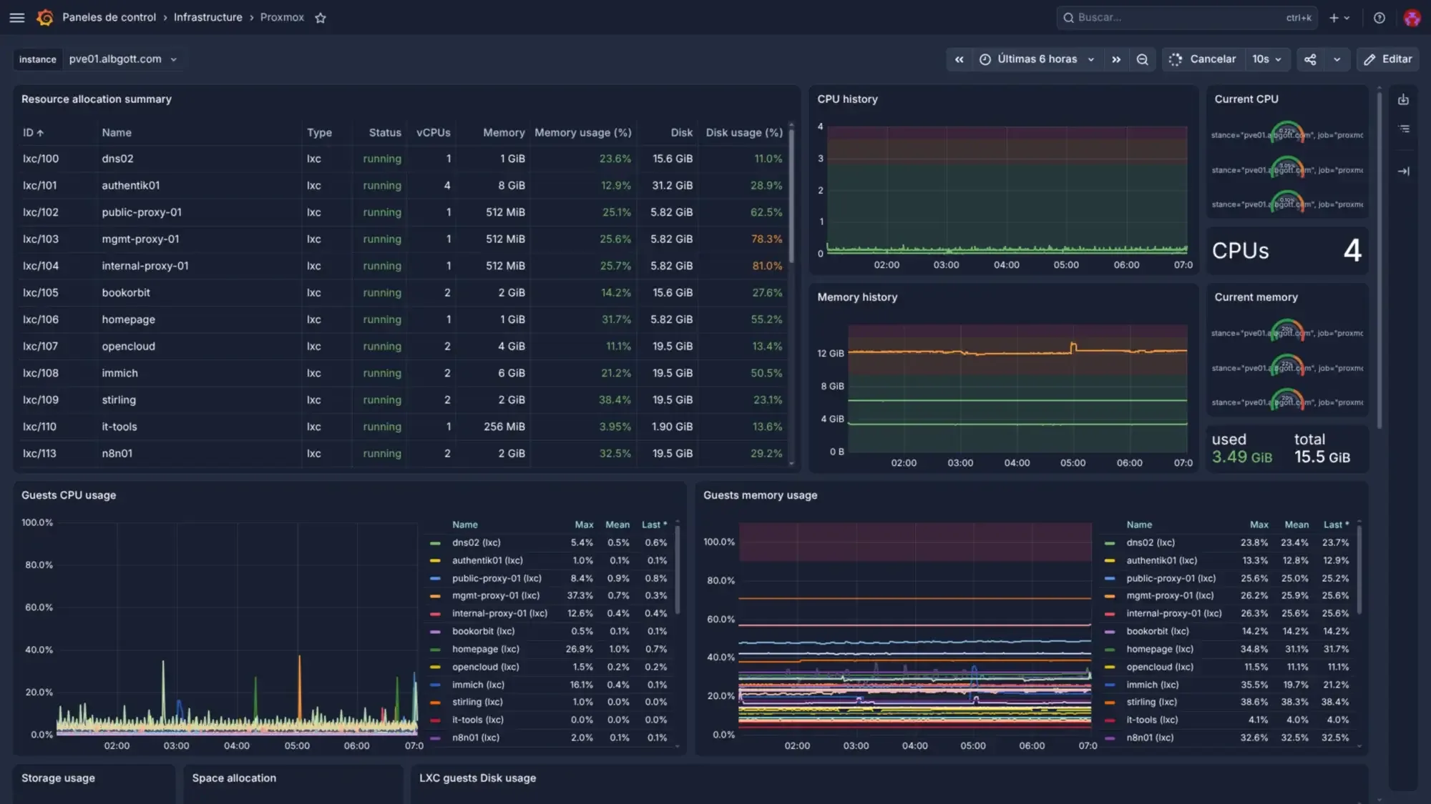Toggle dns02 (lxc) series in CPU legend
This screenshot has height=804, width=1431.
pyautogui.click(x=476, y=543)
